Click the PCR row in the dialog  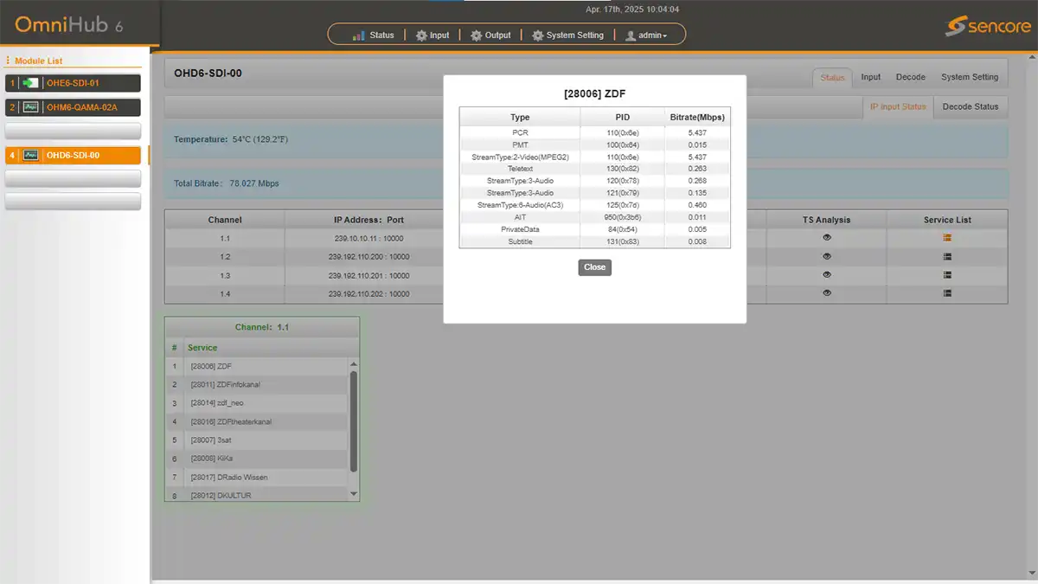(x=595, y=132)
